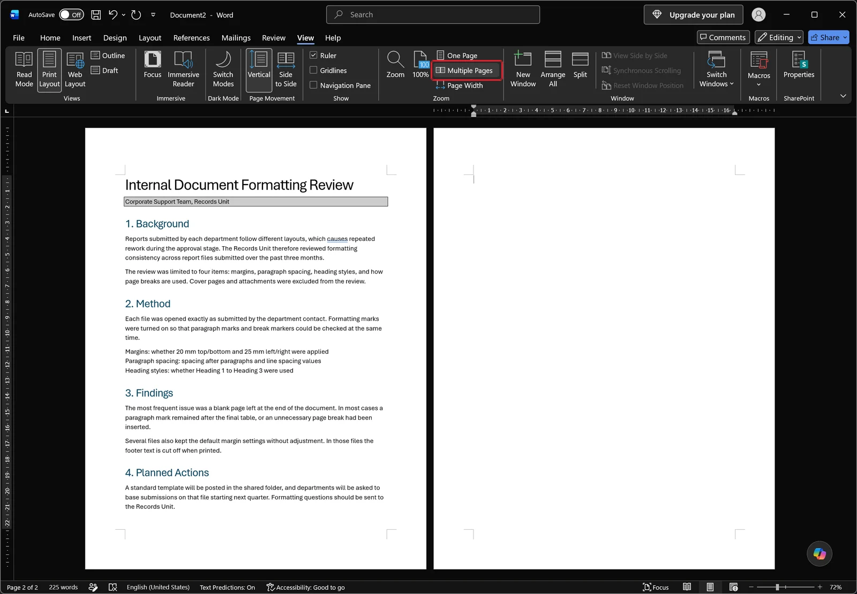This screenshot has height=594, width=857.
Task: Expand the Share dropdown arrow
Action: [845, 37]
